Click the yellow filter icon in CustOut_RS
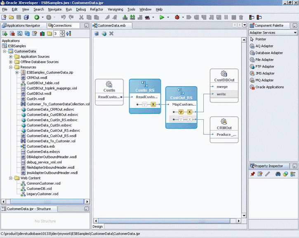This screenshot has height=238, width=299. (181, 112)
